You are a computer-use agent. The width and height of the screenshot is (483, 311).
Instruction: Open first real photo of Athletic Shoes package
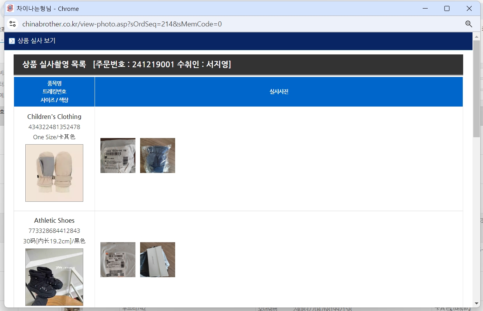click(x=118, y=260)
